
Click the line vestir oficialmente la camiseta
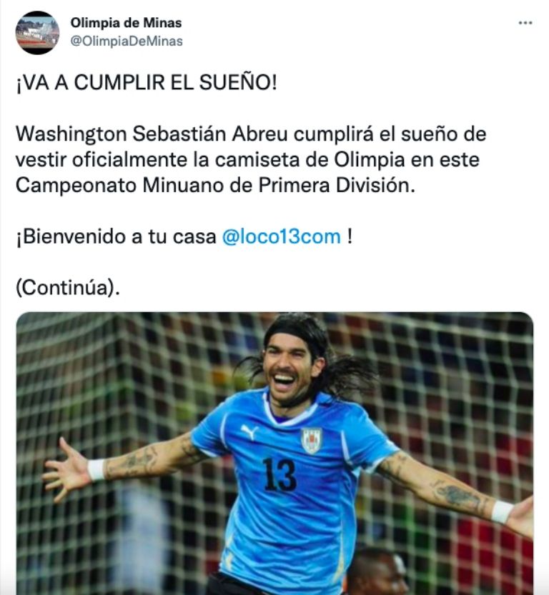(247, 160)
